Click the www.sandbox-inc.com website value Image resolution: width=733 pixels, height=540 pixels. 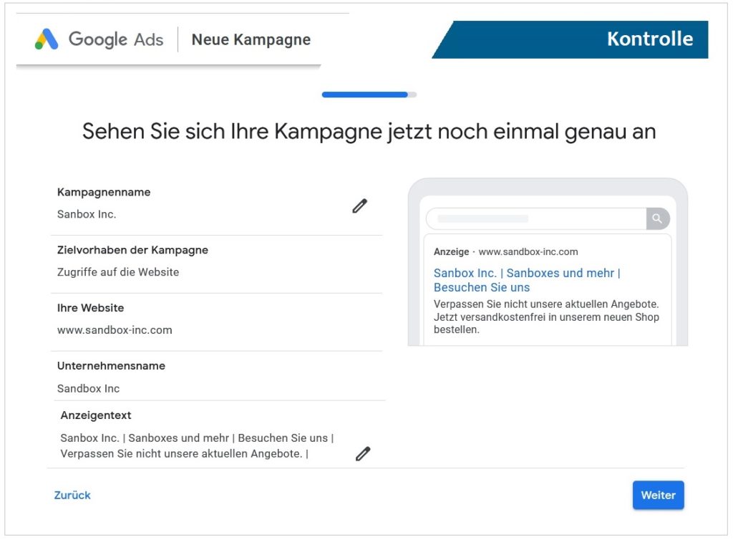click(x=115, y=330)
